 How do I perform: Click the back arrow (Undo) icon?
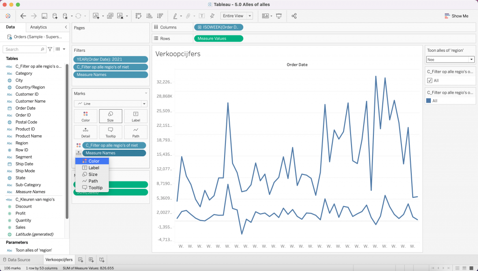tap(23, 16)
